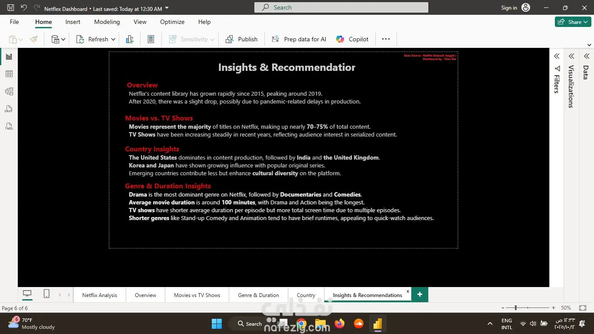The width and height of the screenshot is (594, 334).
Task: Switch to the Help ribbon tab
Action: click(204, 22)
